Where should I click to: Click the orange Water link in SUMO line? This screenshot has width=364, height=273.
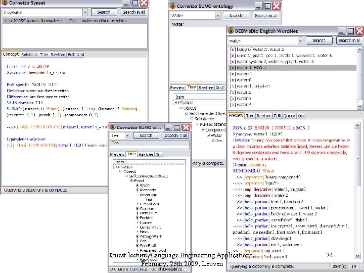53,109
